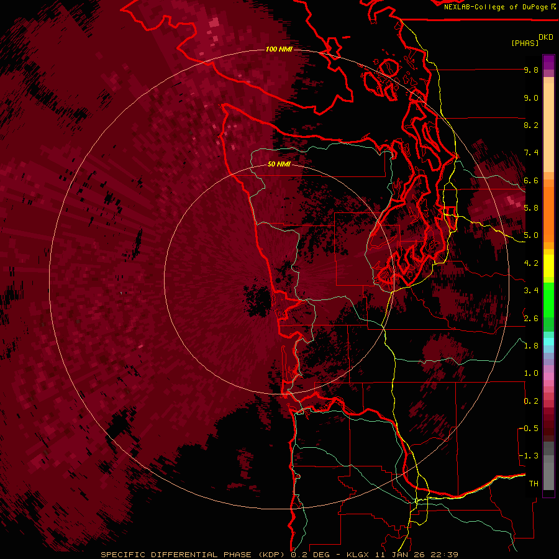Select the 1.8 scale value
This screenshot has width=559, height=559.
pos(531,346)
